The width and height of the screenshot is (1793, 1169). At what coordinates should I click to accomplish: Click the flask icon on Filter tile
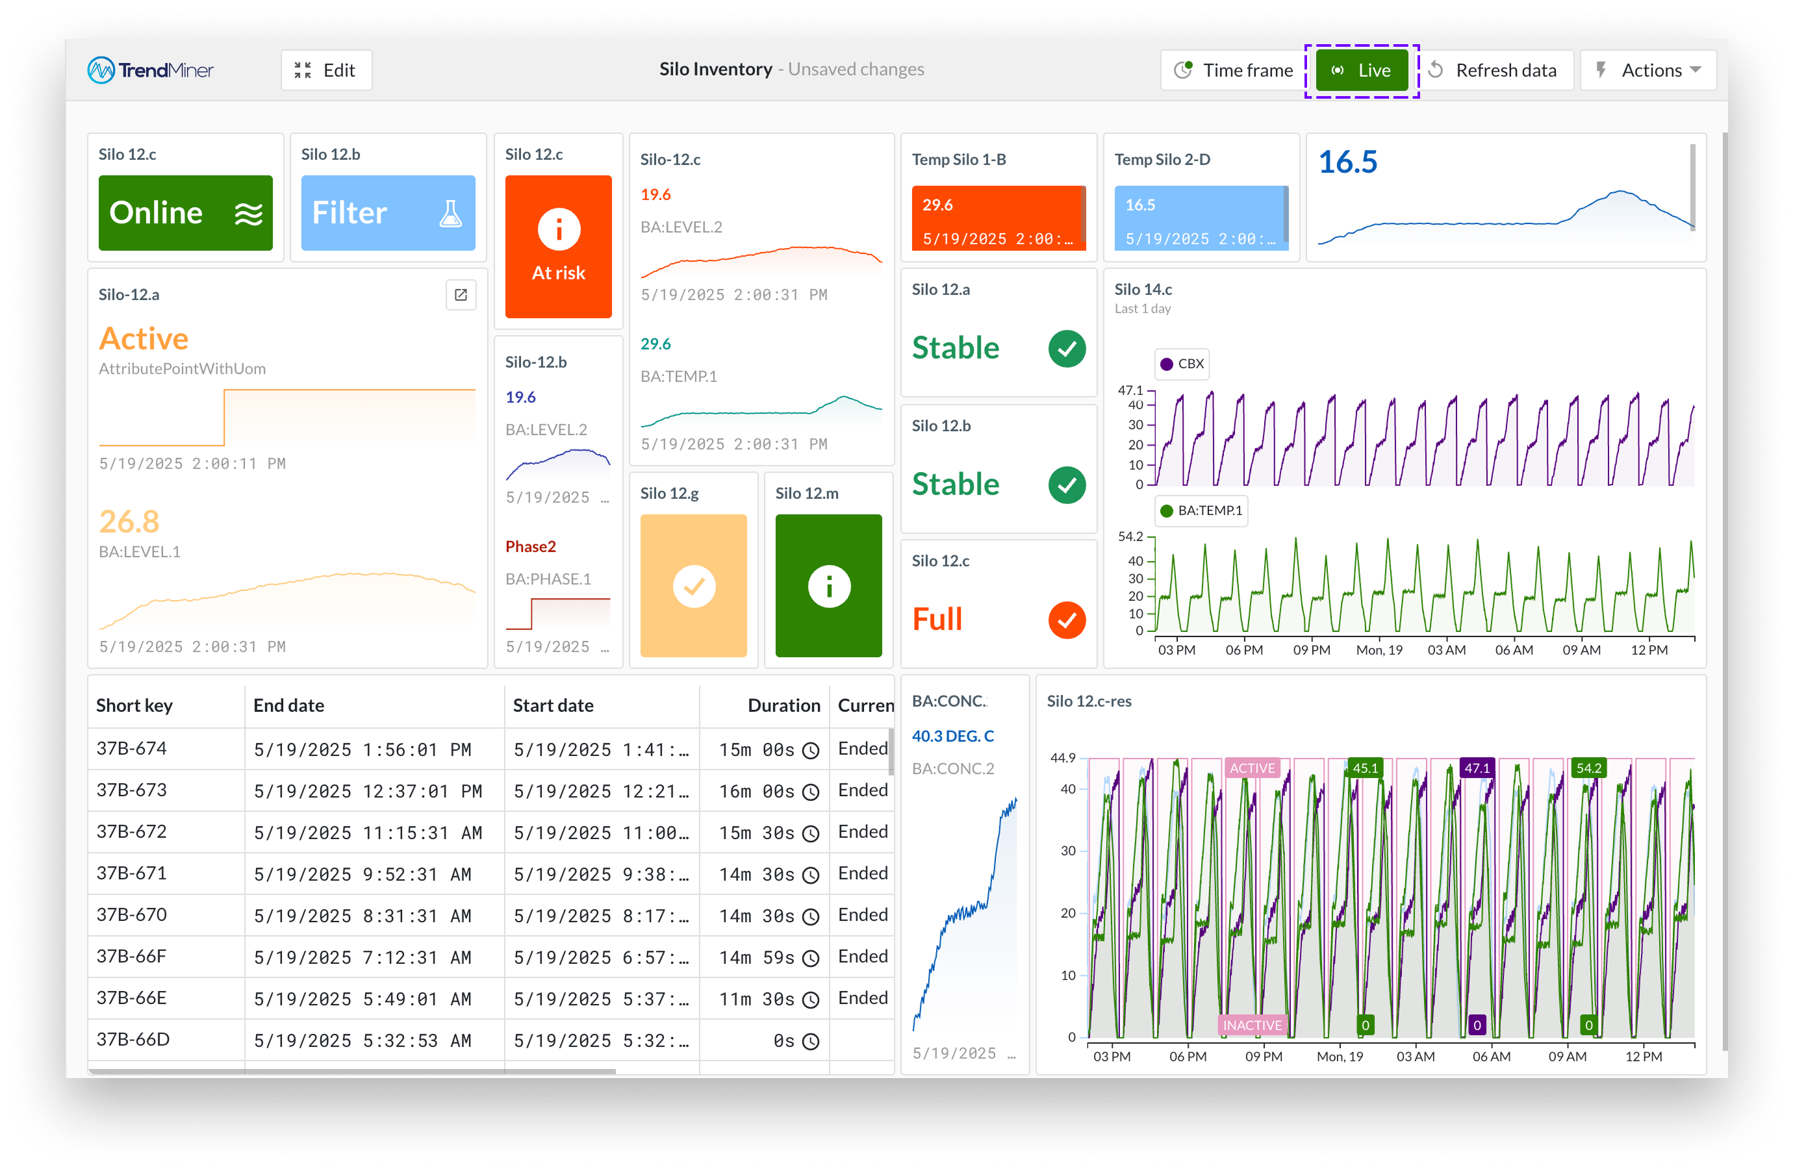point(450,214)
